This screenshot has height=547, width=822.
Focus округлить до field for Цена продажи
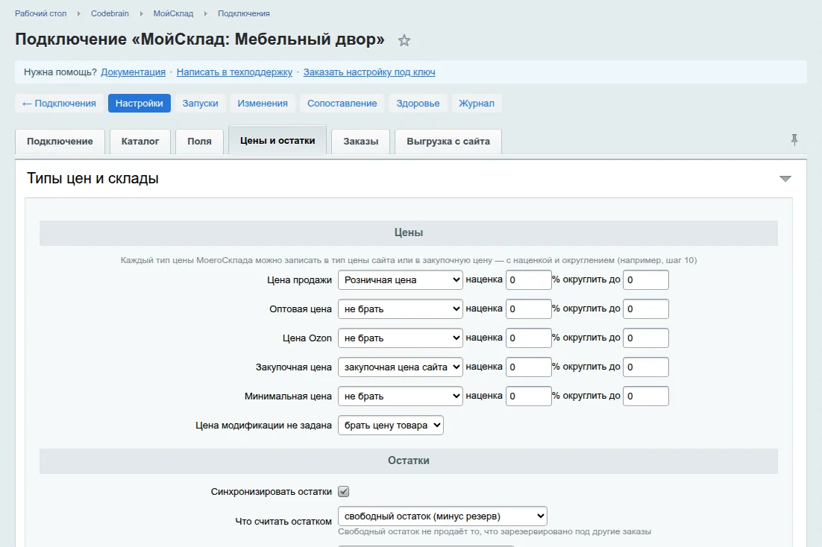point(646,279)
